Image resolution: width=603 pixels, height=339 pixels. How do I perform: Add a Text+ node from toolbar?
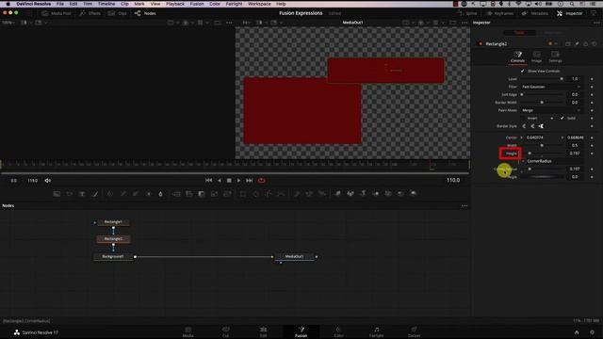tap(82, 194)
